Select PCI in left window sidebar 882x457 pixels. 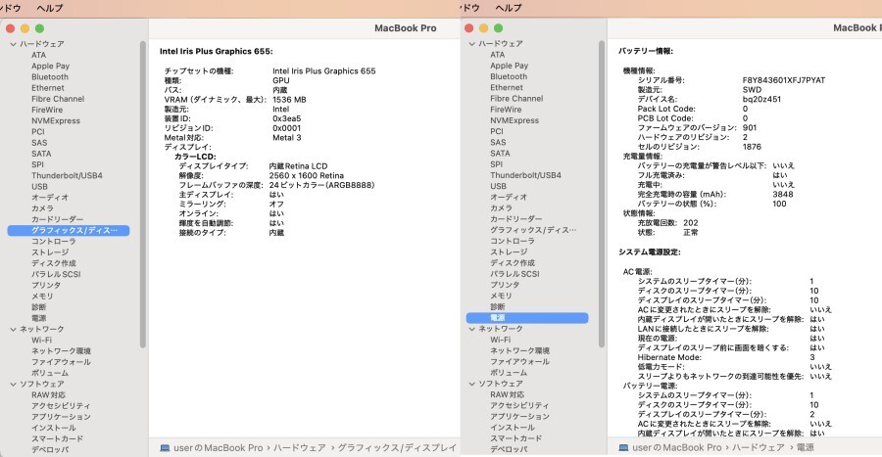pos(37,131)
